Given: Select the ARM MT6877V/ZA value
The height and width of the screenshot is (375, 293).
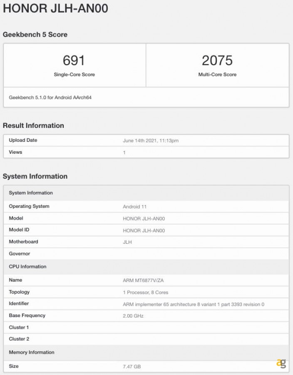Looking at the screenshot, I should tap(143, 280).
